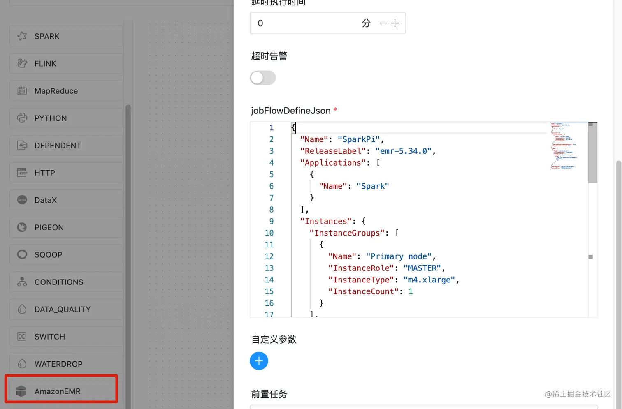
Task: Click the "Applications" key in the editor
Action: pyautogui.click(x=333, y=163)
